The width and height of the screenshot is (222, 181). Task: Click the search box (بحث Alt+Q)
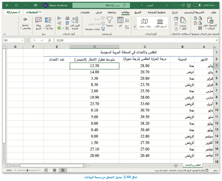click(x=101, y=5)
